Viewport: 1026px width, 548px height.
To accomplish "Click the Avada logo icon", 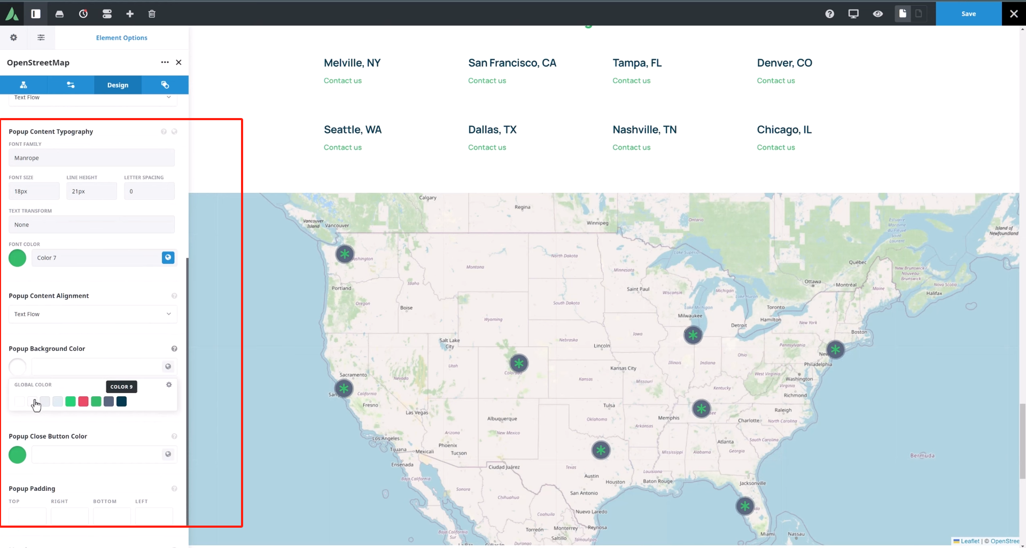I will point(12,14).
